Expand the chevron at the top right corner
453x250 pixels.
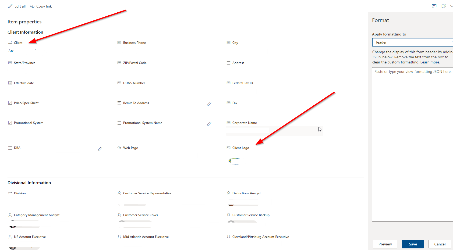(x=452, y=6)
